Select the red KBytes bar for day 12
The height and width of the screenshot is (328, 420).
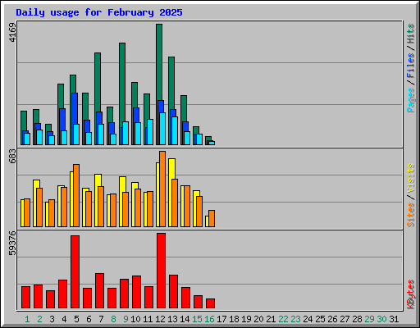coord(162,271)
